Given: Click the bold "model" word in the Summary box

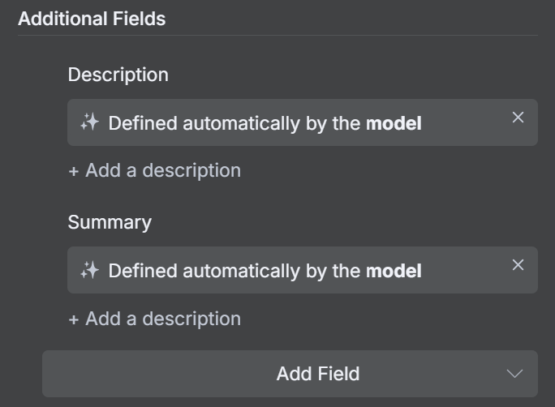Looking at the screenshot, I should [394, 271].
